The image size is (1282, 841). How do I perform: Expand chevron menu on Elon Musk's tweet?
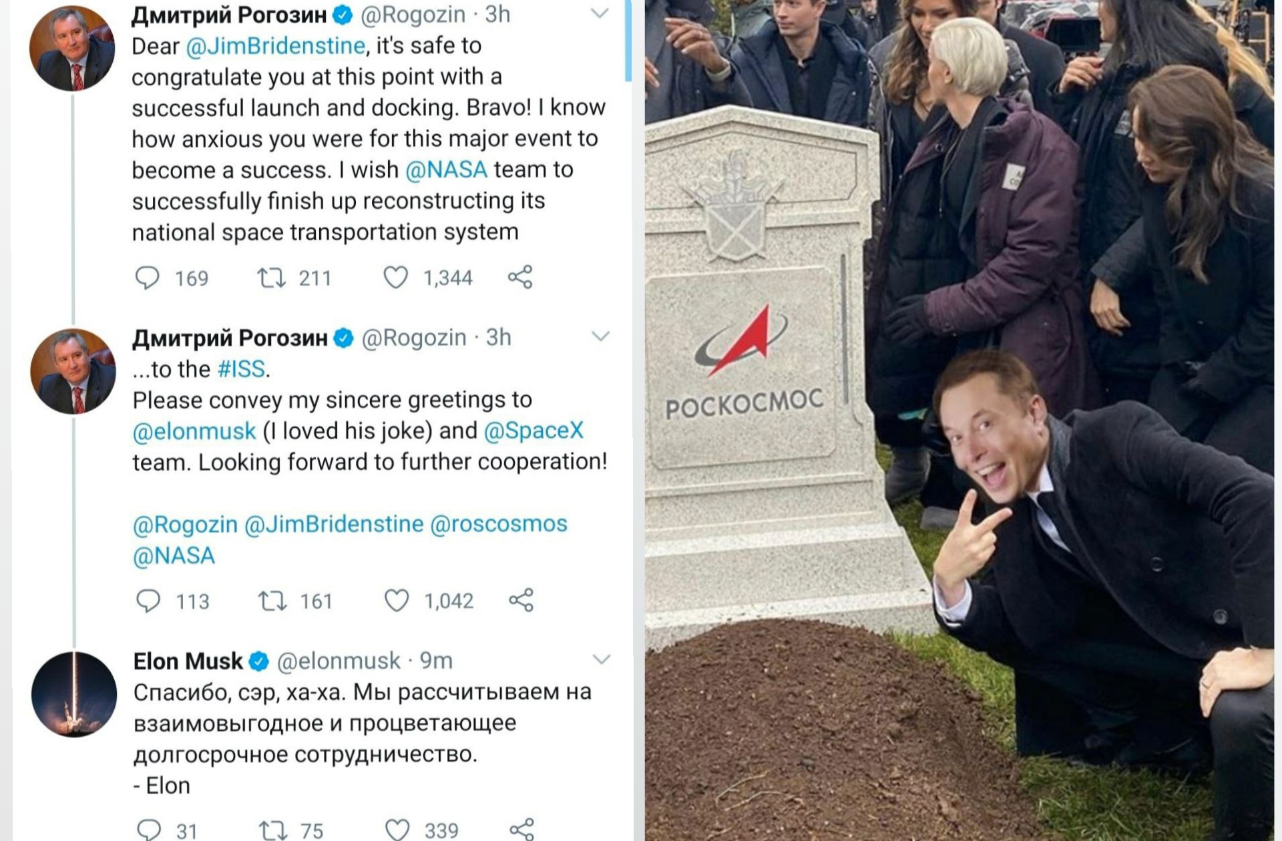tap(602, 659)
